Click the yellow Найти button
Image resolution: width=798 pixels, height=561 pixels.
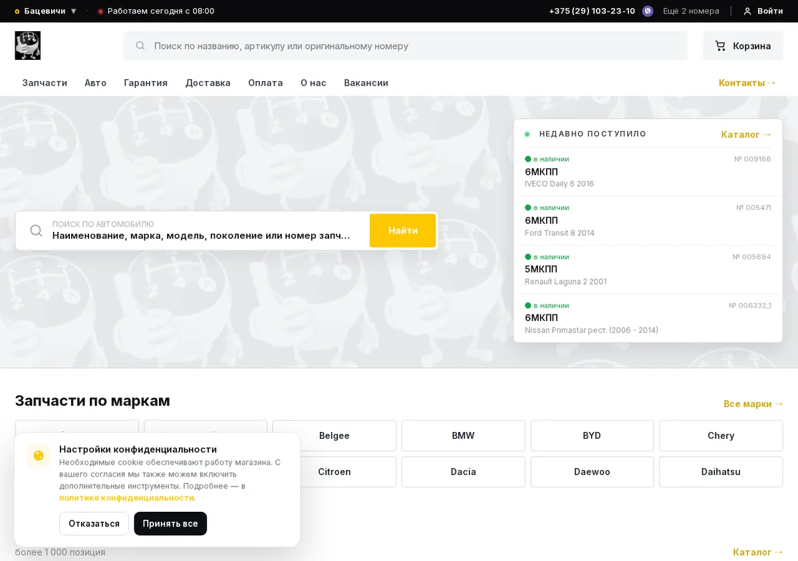(x=403, y=231)
